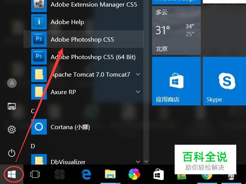This screenshot has width=246, height=184.
Task: Open the 北京 weather tile
Action: coord(176,30)
